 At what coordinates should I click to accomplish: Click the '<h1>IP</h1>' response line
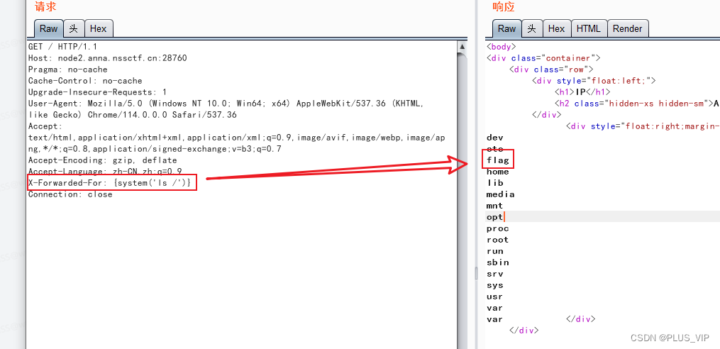[582, 92]
